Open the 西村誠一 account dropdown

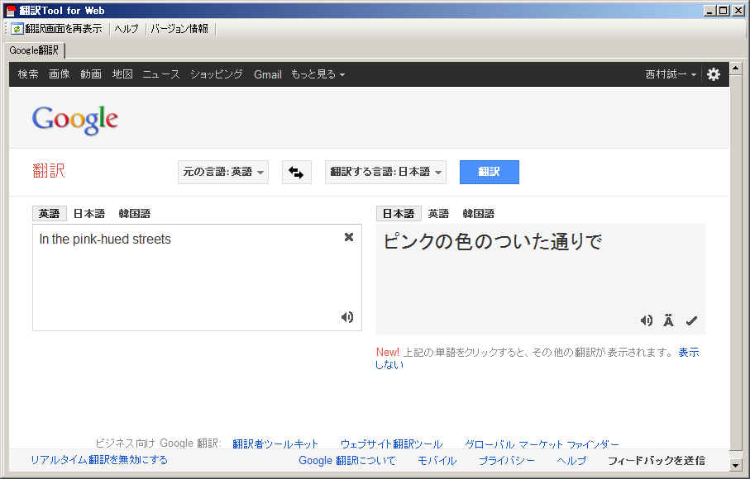pyautogui.click(x=670, y=74)
